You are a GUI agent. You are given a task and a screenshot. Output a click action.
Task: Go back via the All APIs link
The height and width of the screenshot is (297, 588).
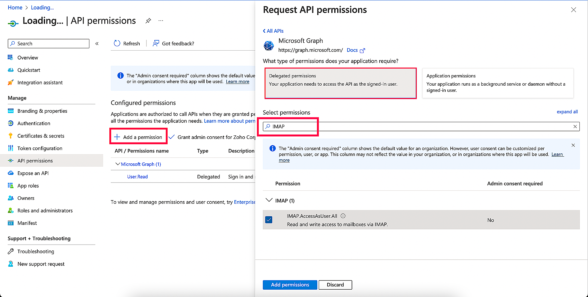point(273,31)
